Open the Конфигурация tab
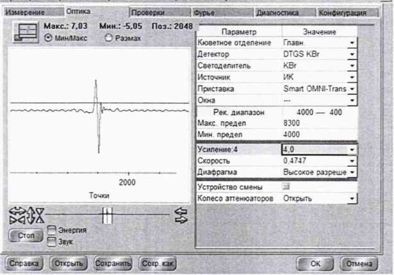Viewport: 394px width, 275px height. tap(347, 12)
